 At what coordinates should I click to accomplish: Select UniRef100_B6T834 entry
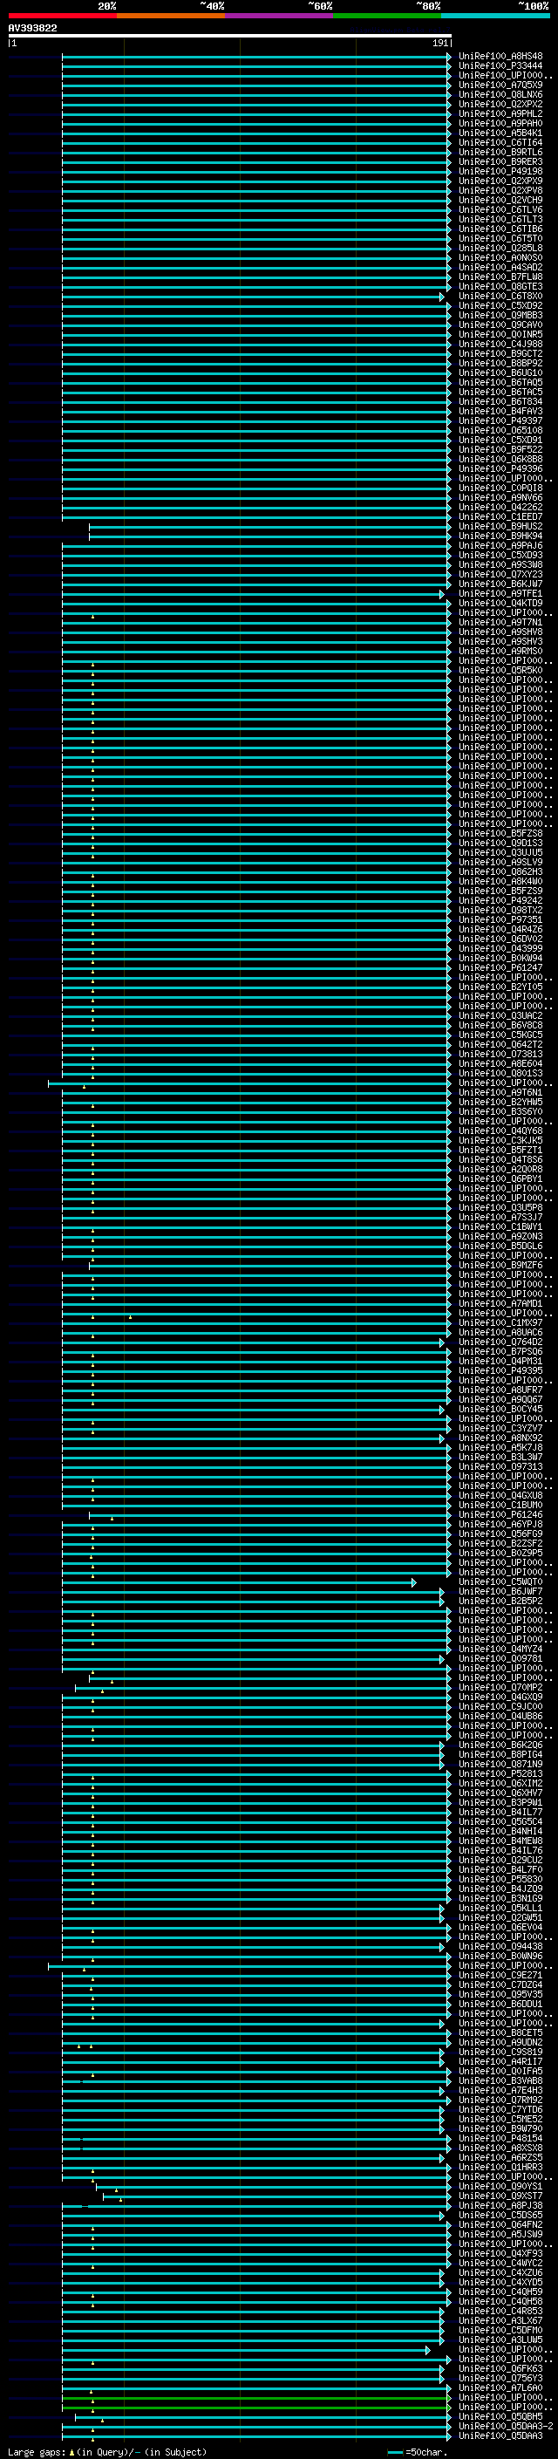tap(500, 402)
